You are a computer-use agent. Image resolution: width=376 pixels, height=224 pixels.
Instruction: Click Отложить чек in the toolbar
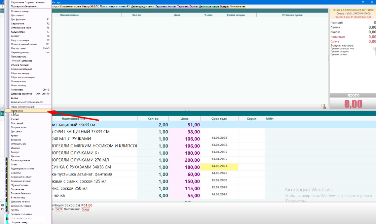(x=238, y=6)
